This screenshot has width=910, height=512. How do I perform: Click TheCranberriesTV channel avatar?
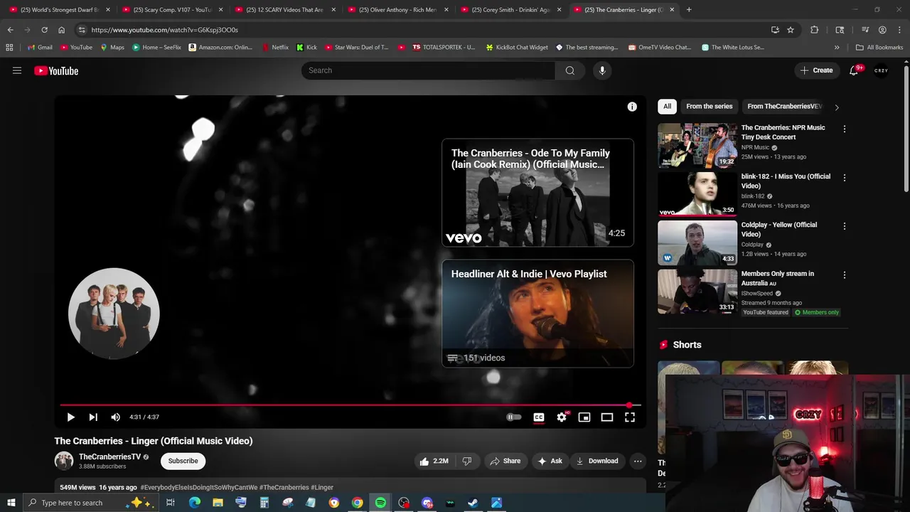(x=64, y=461)
